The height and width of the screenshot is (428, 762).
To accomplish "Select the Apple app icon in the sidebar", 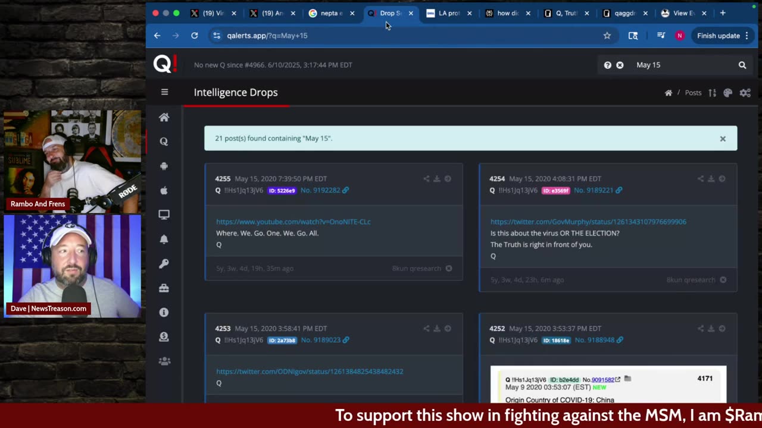I will tap(164, 190).
